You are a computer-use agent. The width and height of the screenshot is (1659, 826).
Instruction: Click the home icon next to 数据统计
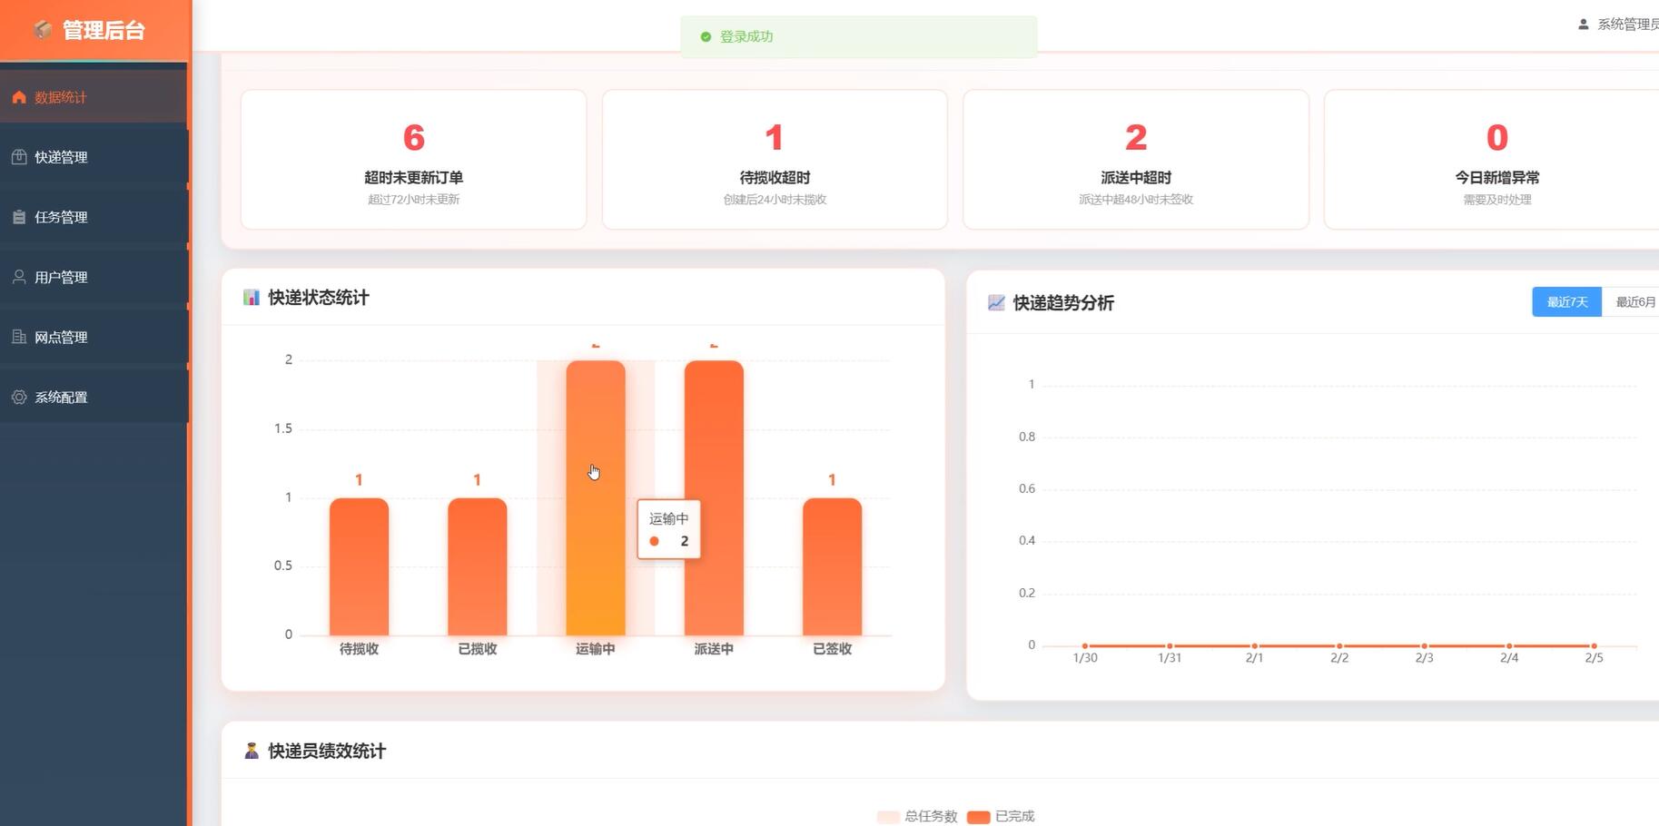click(x=19, y=97)
